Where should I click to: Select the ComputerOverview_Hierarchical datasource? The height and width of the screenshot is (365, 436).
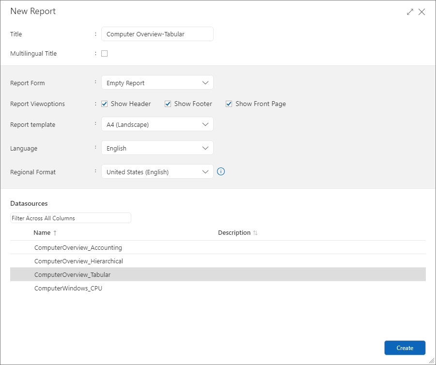[x=79, y=261]
